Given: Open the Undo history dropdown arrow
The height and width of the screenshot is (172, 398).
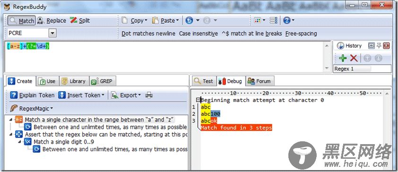Looking at the screenshot, I should (198, 20).
